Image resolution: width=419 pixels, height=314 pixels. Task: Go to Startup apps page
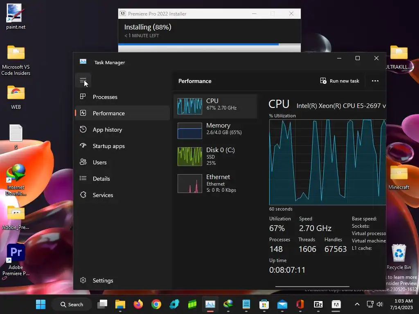pyautogui.click(x=122, y=146)
